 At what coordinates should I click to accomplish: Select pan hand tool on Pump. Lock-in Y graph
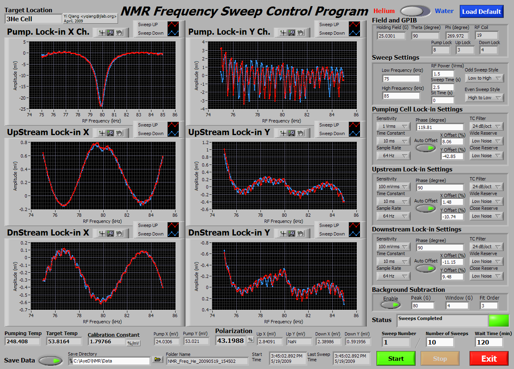pos(300,33)
